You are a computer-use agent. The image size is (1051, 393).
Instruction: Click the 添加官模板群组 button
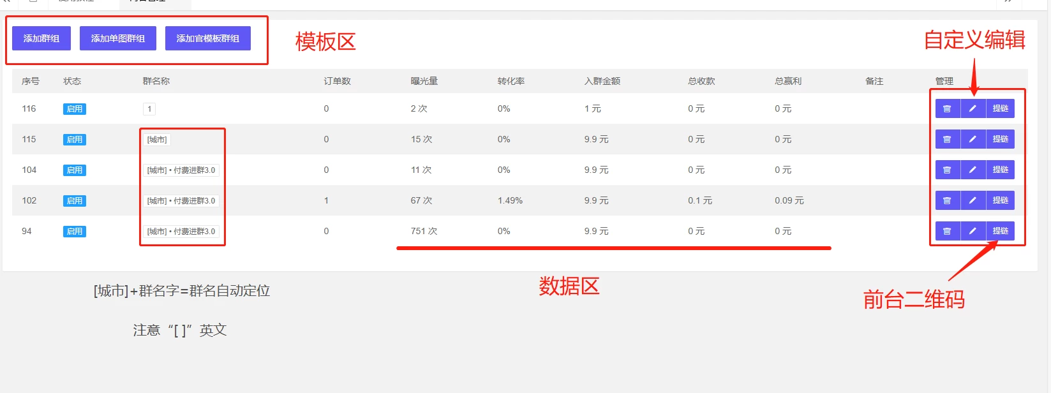[208, 38]
